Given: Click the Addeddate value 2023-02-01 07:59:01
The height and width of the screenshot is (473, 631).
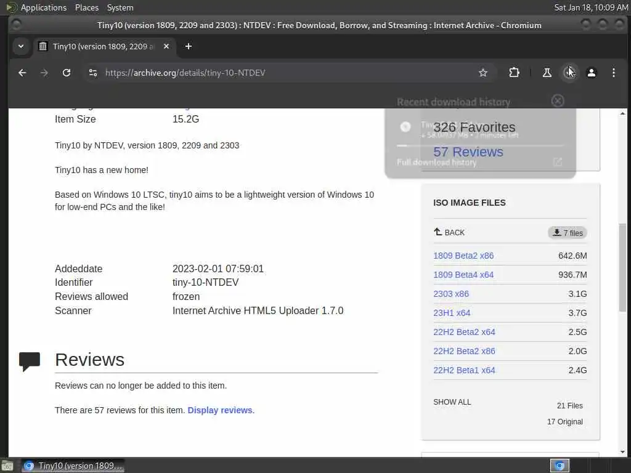Looking at the screenshot, I should tap(218, 269).
